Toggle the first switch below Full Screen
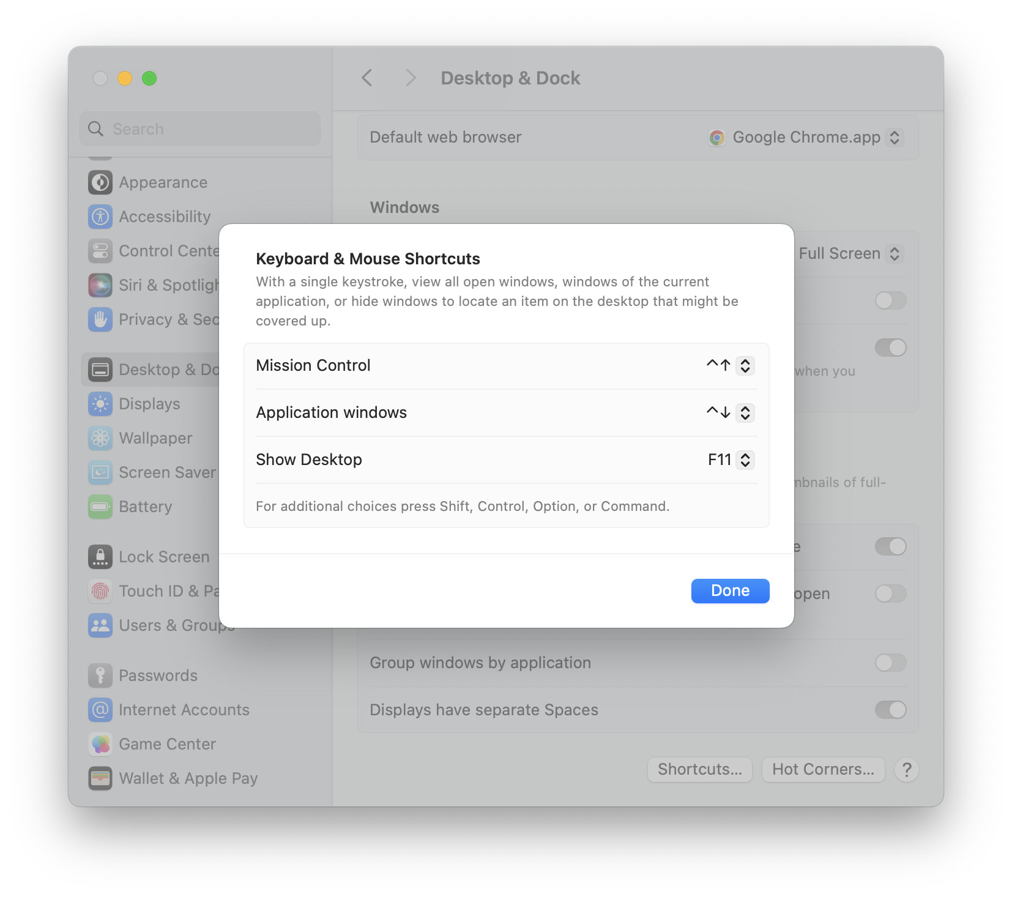Image resolution: width=1012 pixels, height=897 pixels. [x=891, y=300]
